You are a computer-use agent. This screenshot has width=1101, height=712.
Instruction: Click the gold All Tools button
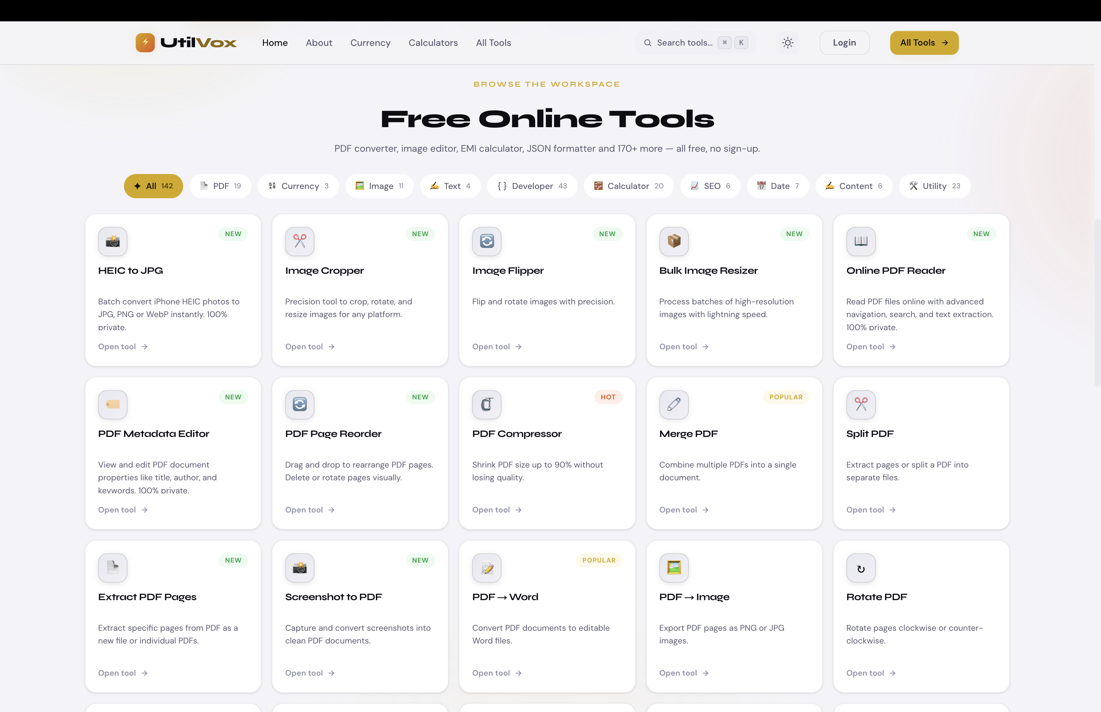(924, 42)
